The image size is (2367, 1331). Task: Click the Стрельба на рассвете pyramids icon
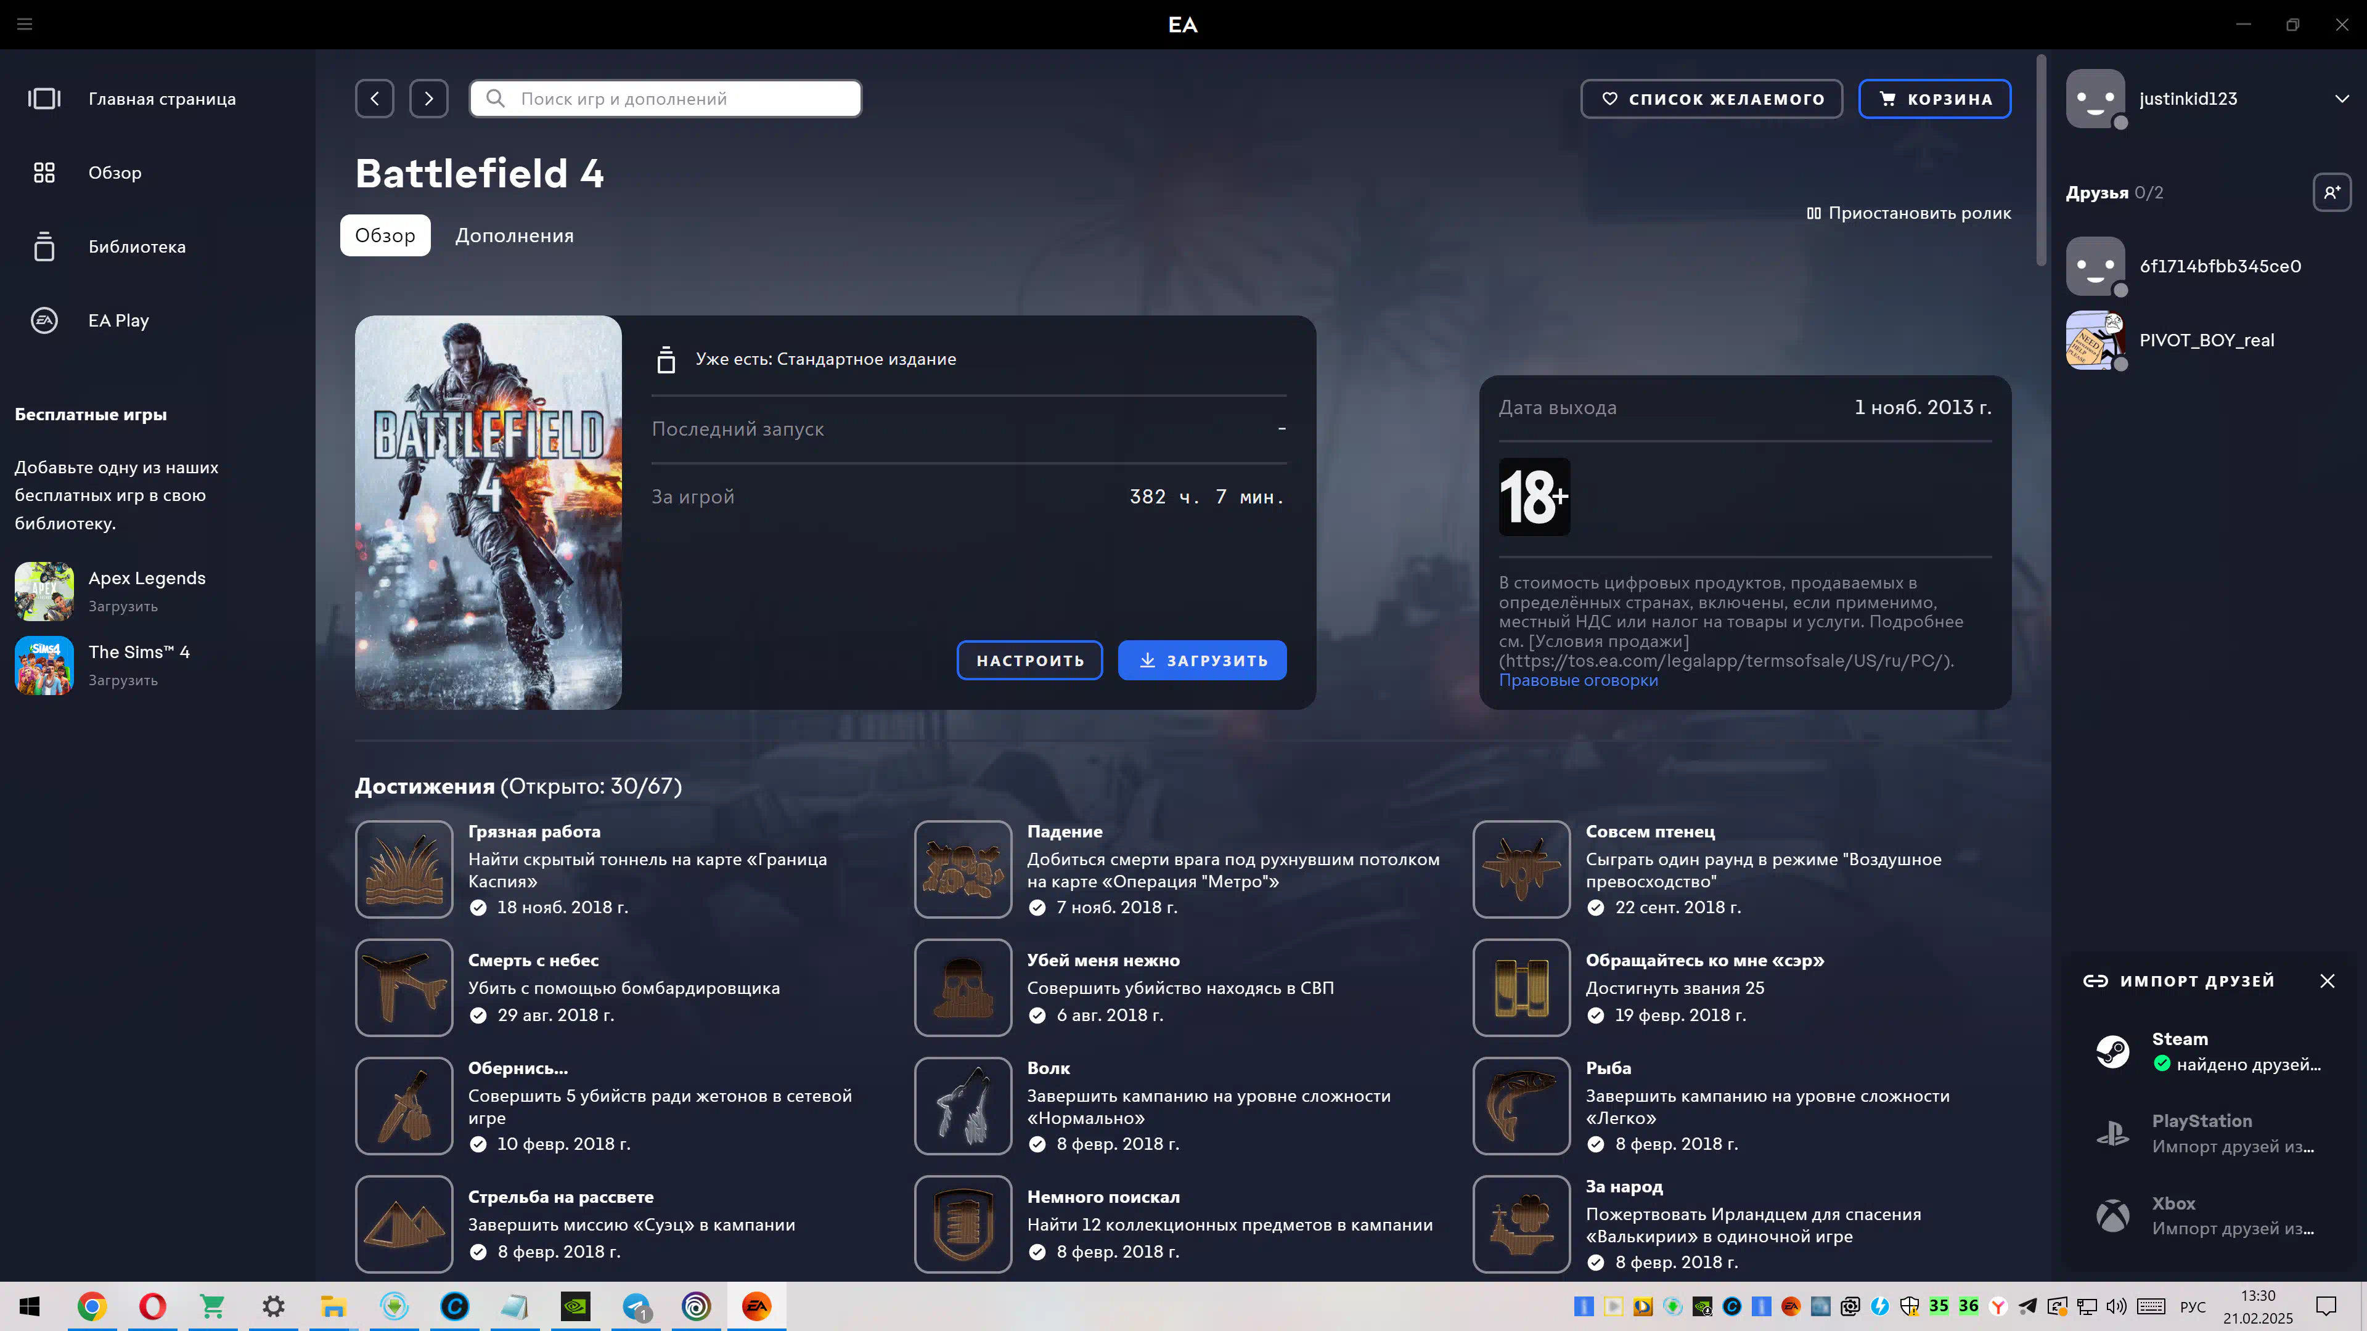(404, 1224)
